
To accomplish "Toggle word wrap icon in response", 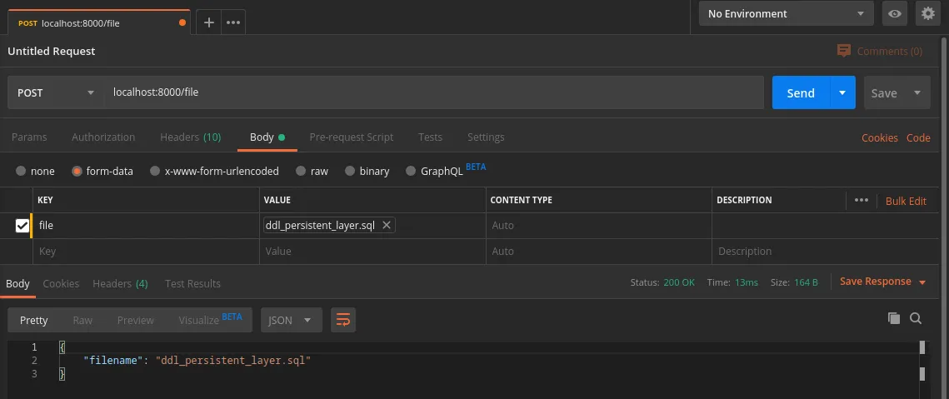I will [x=342, y=320].
